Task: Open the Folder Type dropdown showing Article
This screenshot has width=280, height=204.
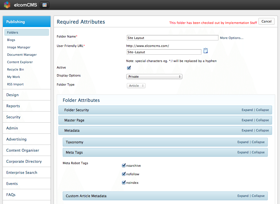Action: click(136, 85)
